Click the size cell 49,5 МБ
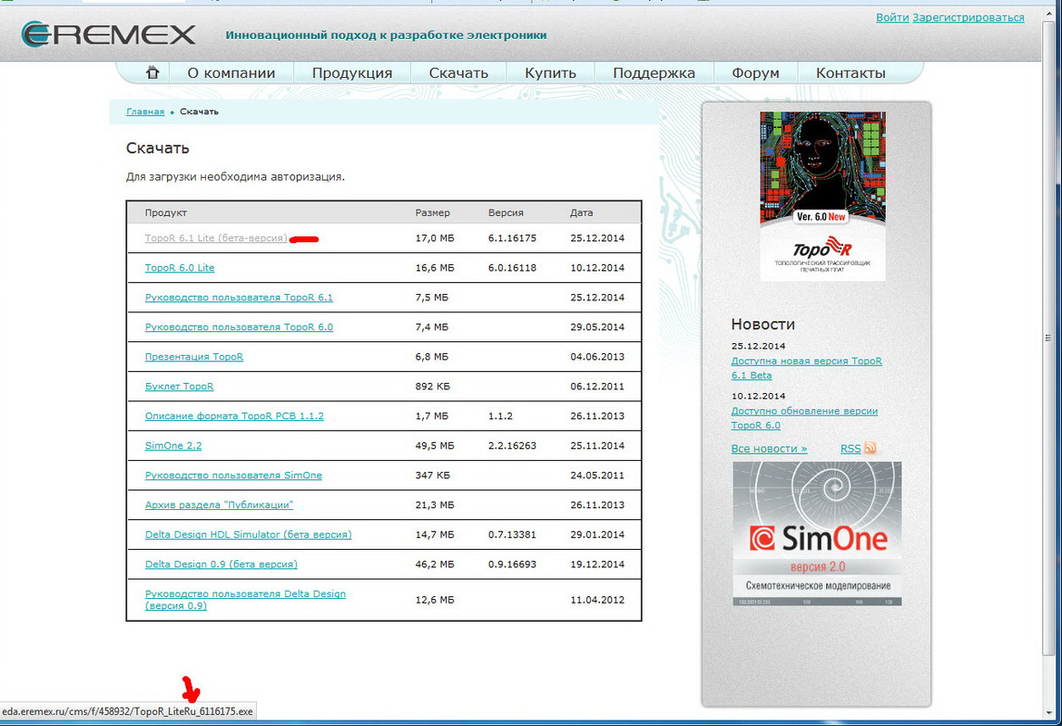Viewport: 1062px width, 726px height. pyautogui.click(x=435, y=446)
